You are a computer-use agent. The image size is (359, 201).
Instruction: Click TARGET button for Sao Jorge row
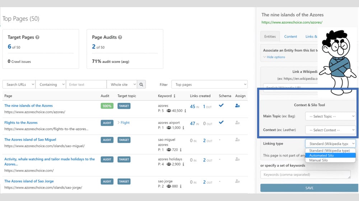pyautogui.click(x=124, y=182)
